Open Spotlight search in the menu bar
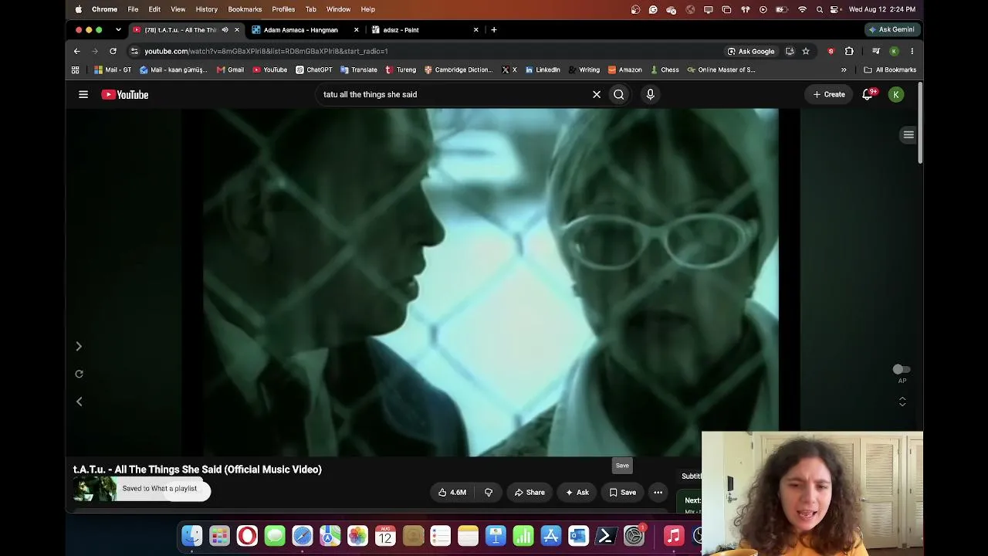Screen dimensions: 988x556 click(x=819, y=9)
